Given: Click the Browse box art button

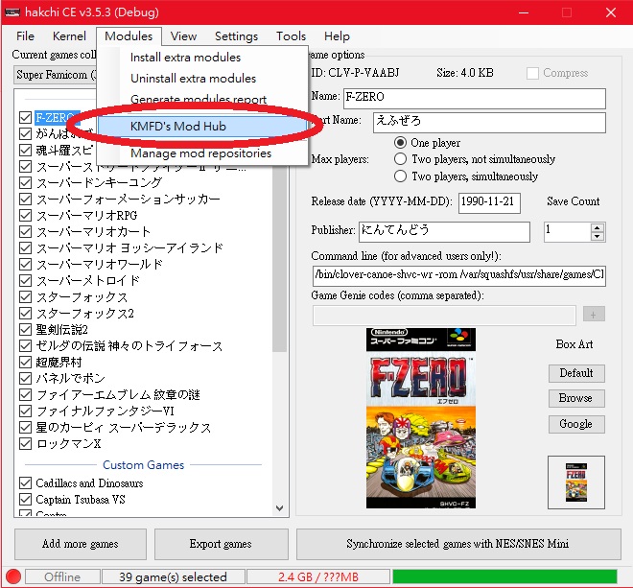Looking at the screenshot, I should tap(576, 398).
